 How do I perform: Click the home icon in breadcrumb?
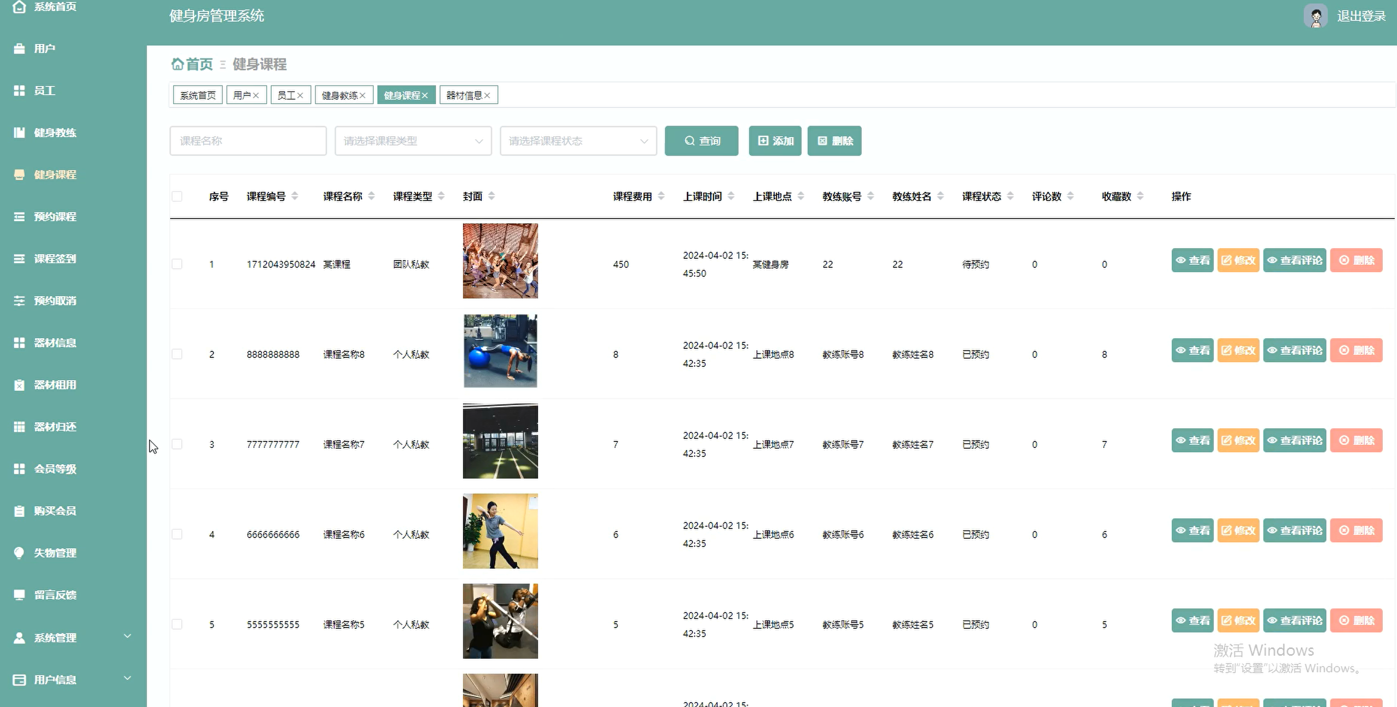pyautogui.click(x=177, y=64)
